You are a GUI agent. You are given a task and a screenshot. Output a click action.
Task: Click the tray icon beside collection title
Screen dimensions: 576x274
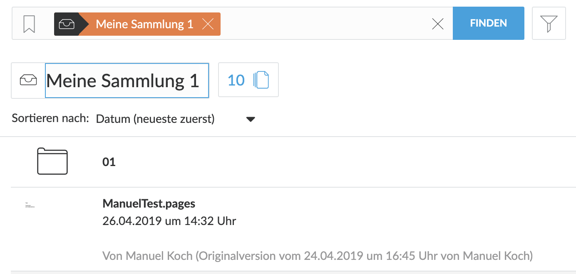pos(28,81)
